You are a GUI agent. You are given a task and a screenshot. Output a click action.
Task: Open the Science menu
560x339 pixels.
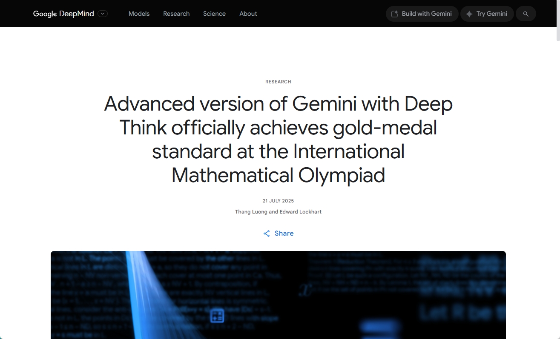(x=214, y=14)
